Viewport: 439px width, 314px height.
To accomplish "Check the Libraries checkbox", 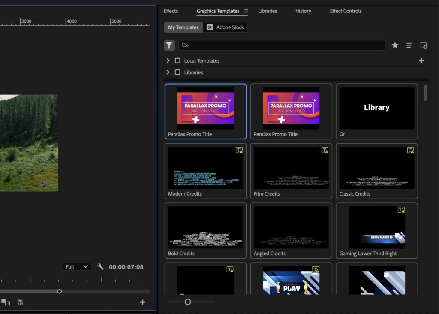I will 177,72.
